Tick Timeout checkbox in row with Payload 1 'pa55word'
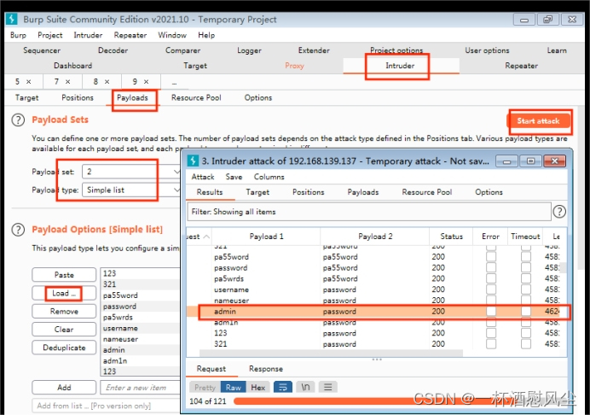Image resolution: width=590 pixels, height=415 pixels. pyautogui.click(x=526, y=257)
